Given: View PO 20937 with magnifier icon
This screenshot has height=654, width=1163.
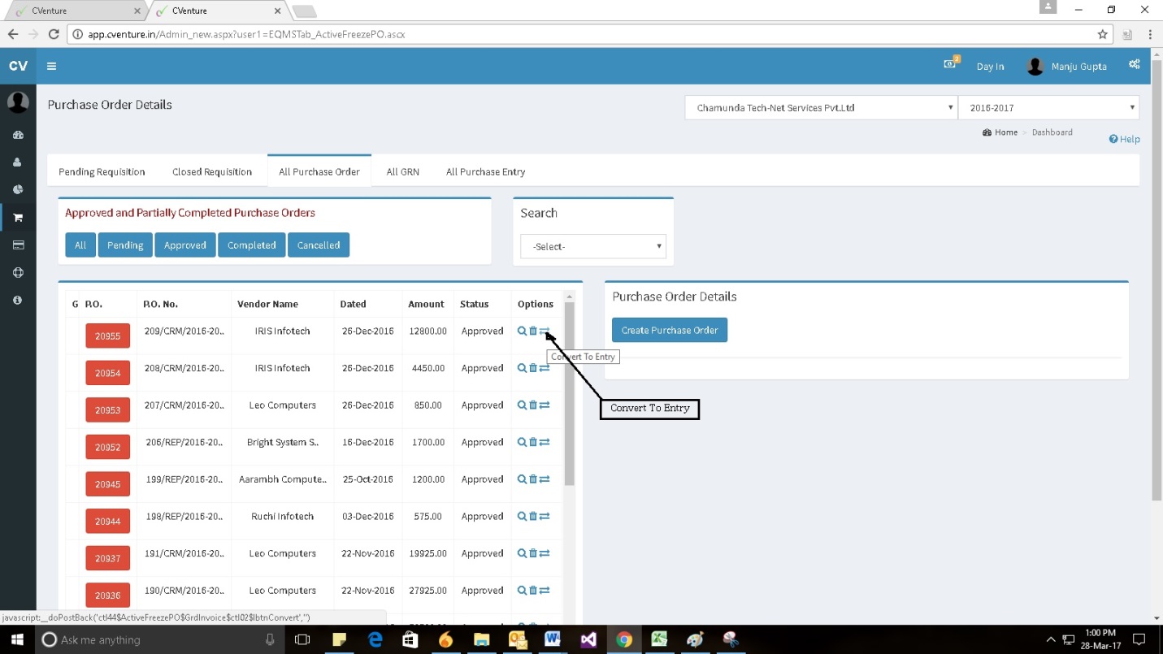Looking at the screenshot, I should [522, 553].
